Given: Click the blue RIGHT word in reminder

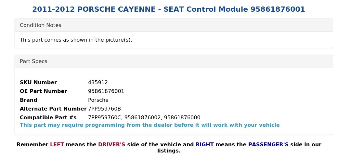Looking at the screenshot, I should pos(204,145).
